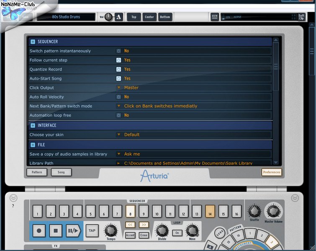
Task: Open the mixer icon in top toolbar
Action: pyautogui.click(x=215, y=17)
